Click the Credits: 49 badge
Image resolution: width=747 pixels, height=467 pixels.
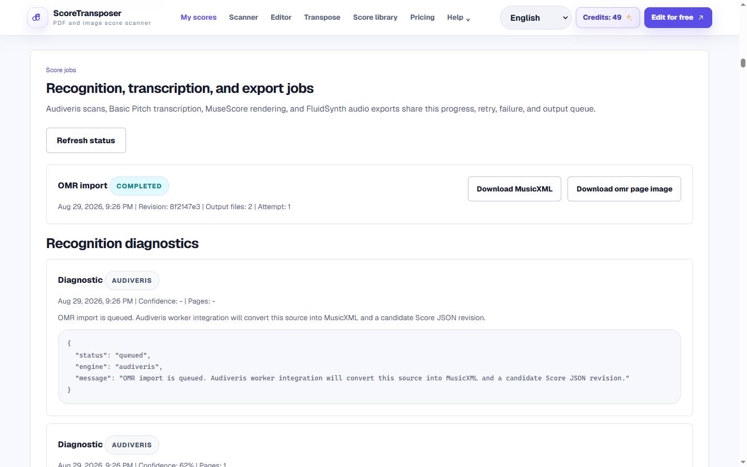(607, 18)
